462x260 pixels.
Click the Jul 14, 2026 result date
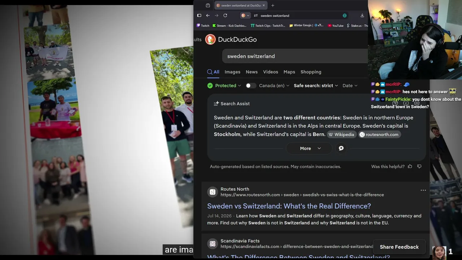219,216
